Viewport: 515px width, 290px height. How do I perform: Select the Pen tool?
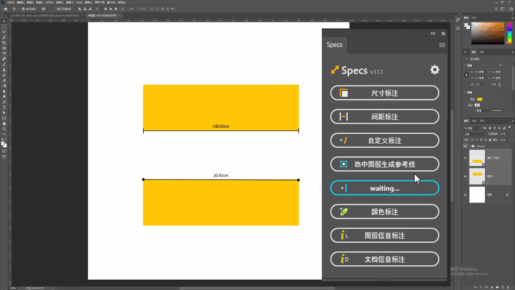pos(4,102)
